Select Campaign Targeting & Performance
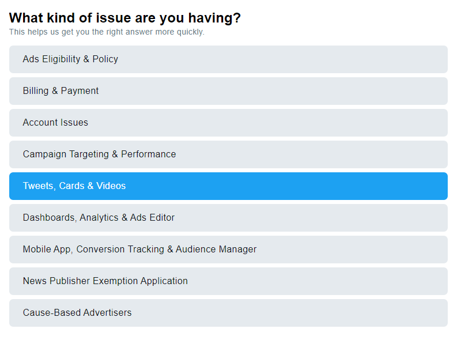461x340 pixels. click(228, 154)
